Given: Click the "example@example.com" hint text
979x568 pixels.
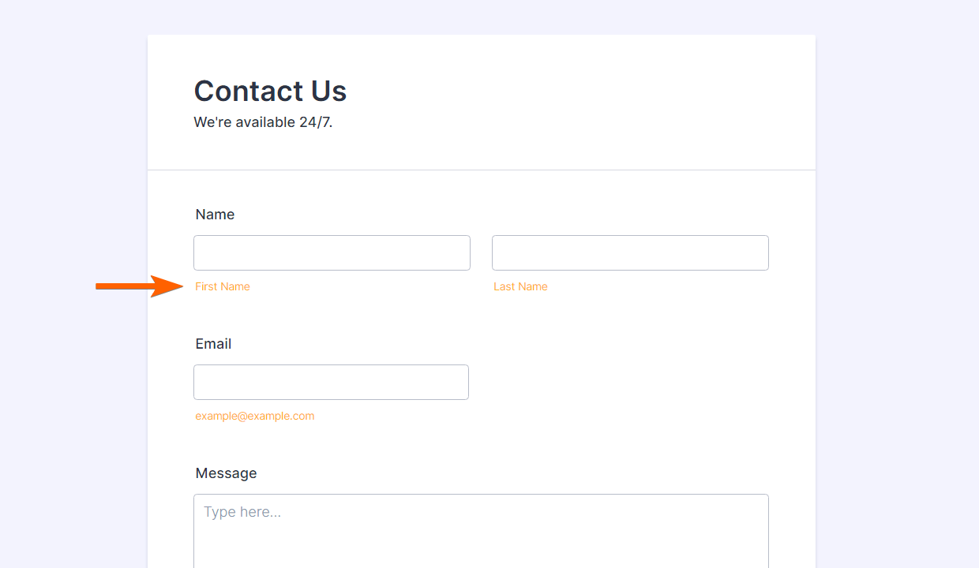Looking at the screenshot, I should 254,416.
